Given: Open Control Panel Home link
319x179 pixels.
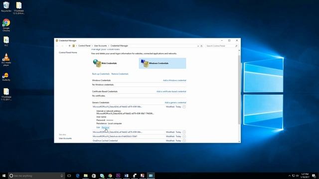Looking at the screenshot, I should coord(68,53).
